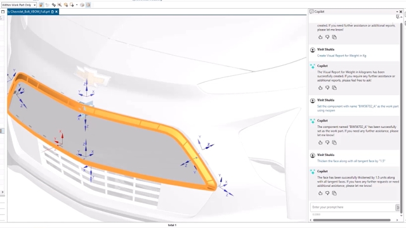Open the Copilot panel options arrow next to close
The image size is (406, 228).
click(397, 11)
